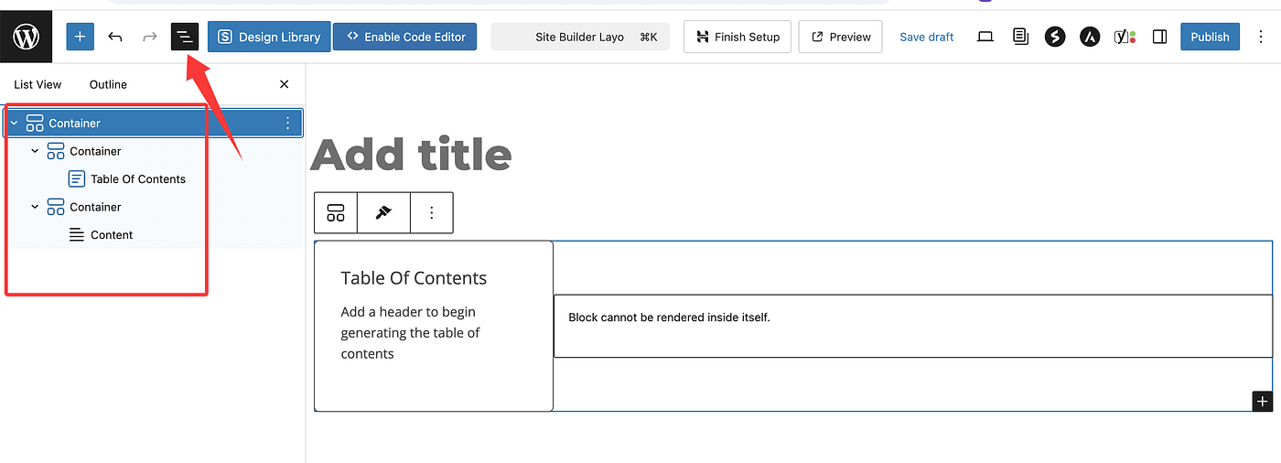Close the List View panel
The width and height of the screenshot is (1281, 463).
[x=284, y=84]
